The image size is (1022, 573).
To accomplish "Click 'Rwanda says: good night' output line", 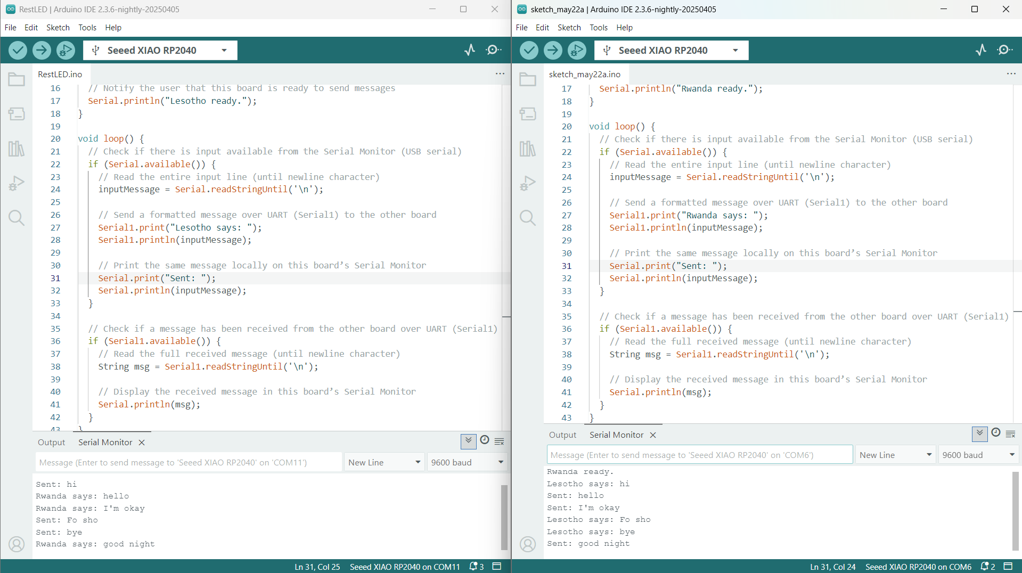I will click(x=95, y=544).
